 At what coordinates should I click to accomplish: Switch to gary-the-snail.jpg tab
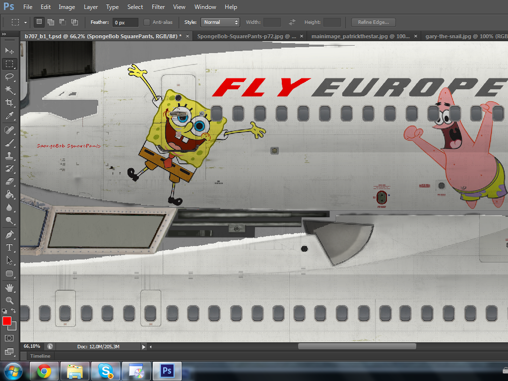pyautogui.click(x=465, y=36)
